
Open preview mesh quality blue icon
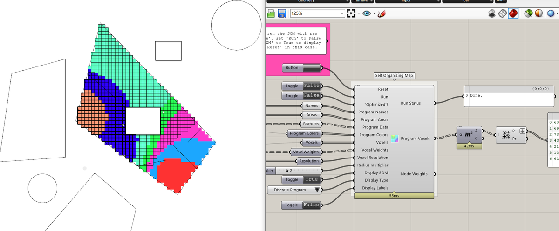[551, 13]
